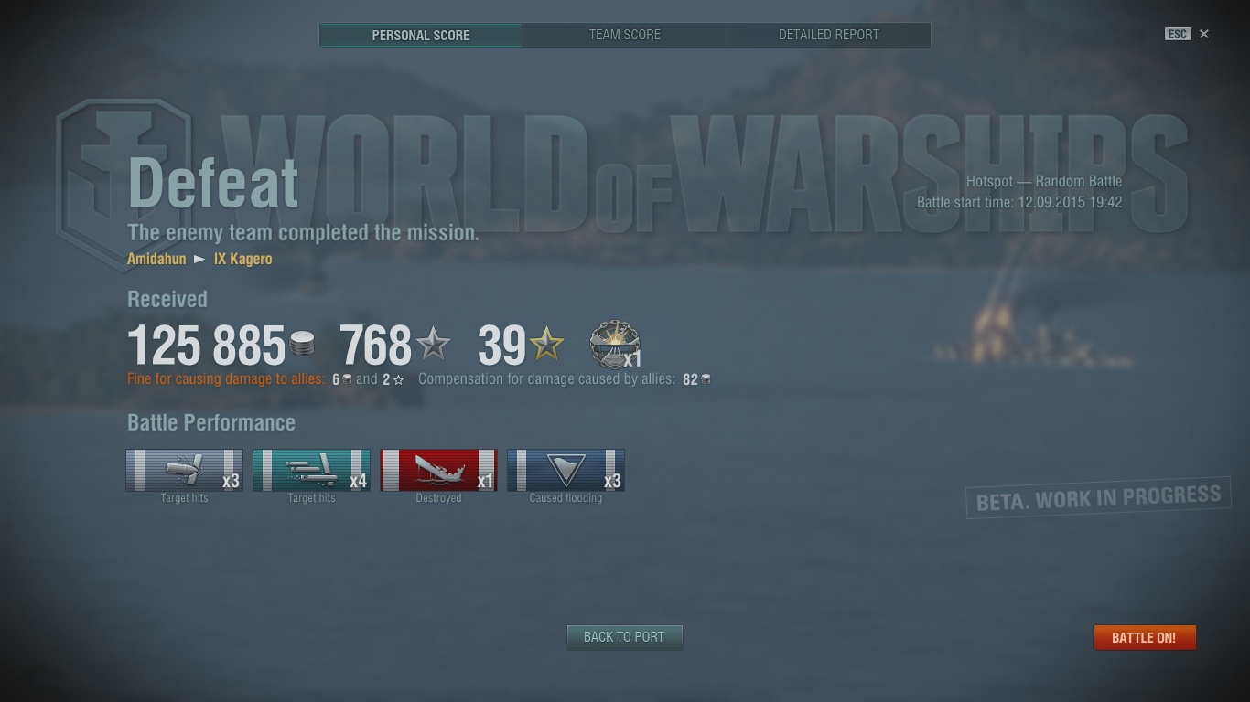1250x702 pixels.
Task: Return to port with Back to Port
Action: pos(625,637)
